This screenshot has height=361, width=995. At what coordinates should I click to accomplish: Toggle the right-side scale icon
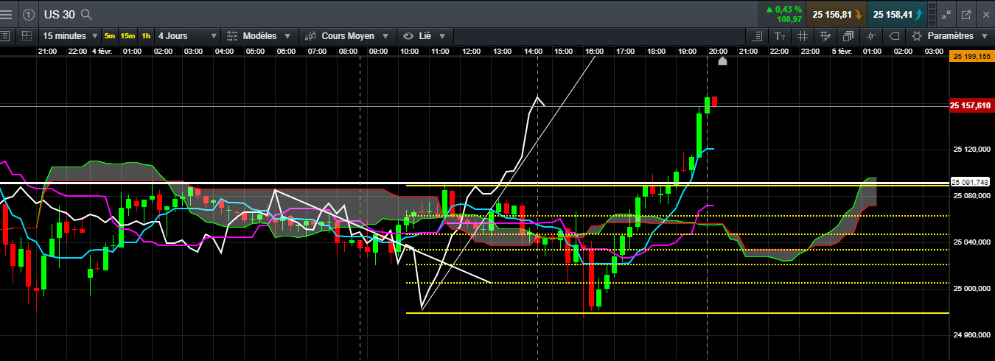[x=757, y=36]
